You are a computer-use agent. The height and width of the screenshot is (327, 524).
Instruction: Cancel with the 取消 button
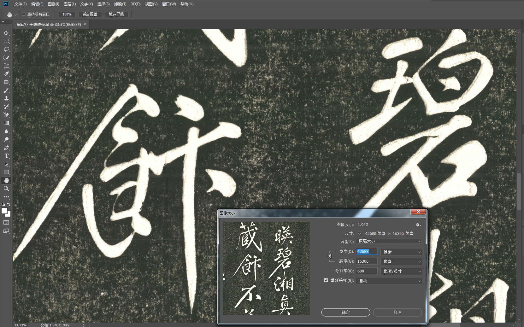coord(397,312)
